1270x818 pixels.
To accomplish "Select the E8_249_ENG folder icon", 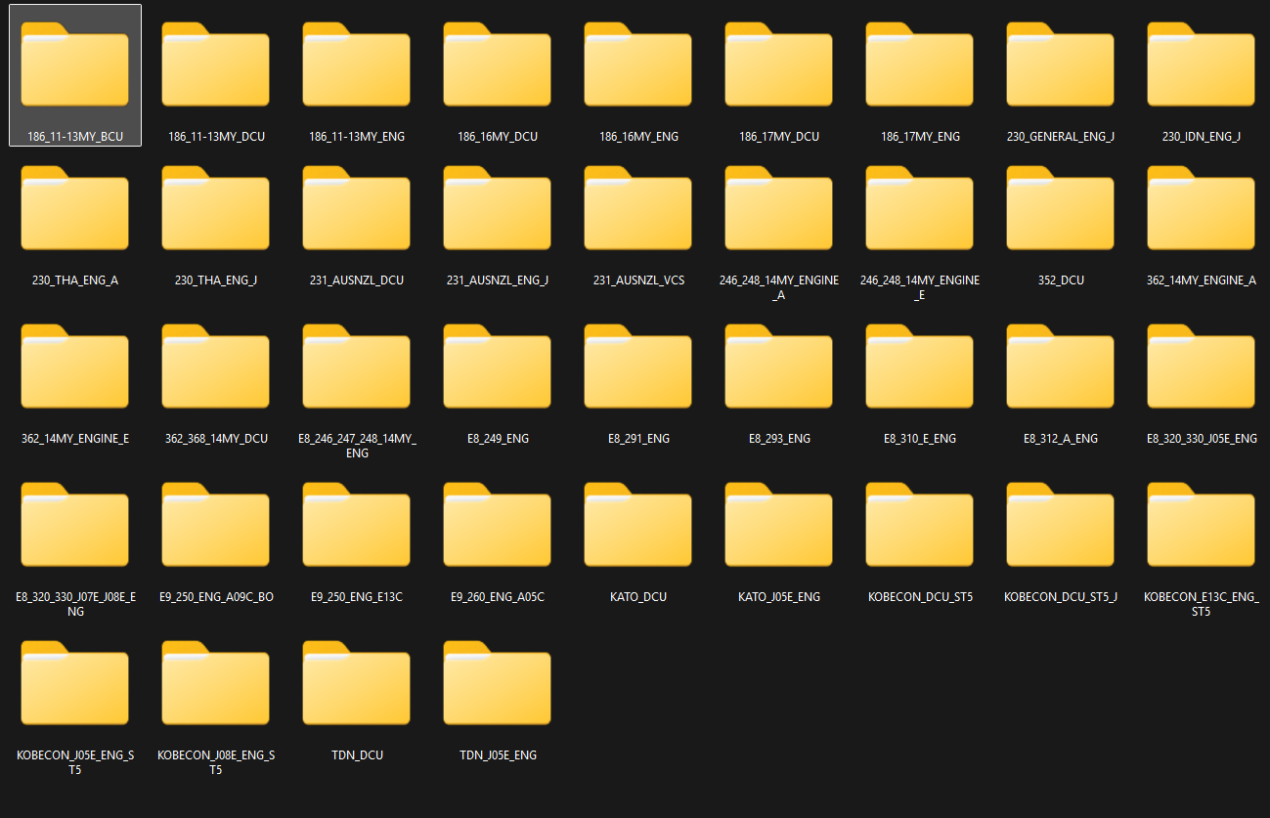I will tap(497, 366).
